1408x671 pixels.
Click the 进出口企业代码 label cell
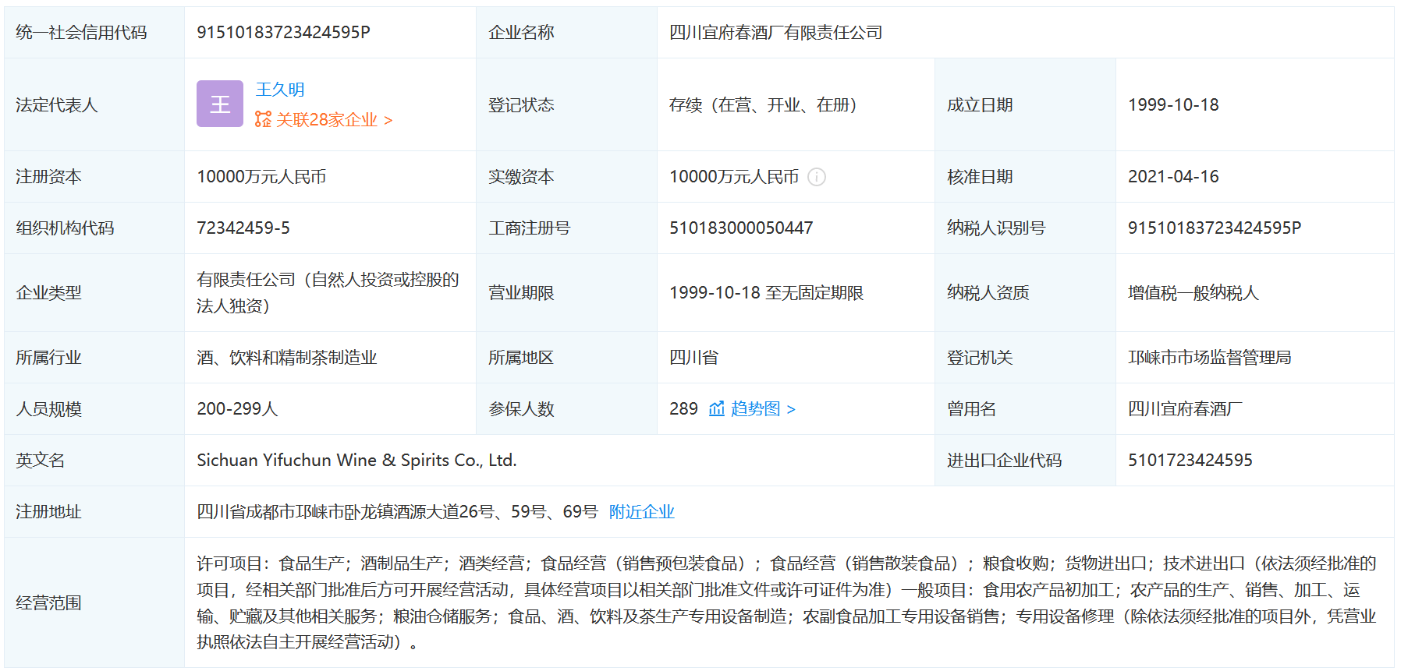click(x=1025, y=461)
